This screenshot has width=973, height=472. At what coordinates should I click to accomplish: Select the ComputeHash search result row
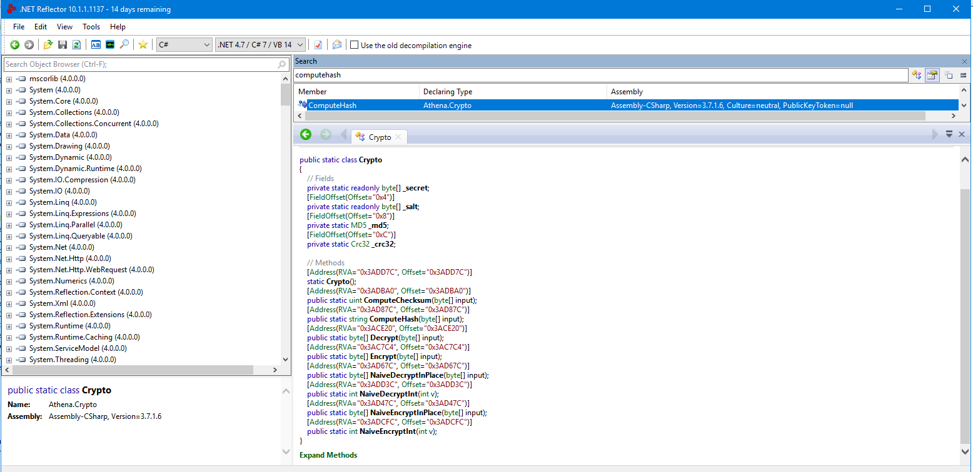(626, 105)
